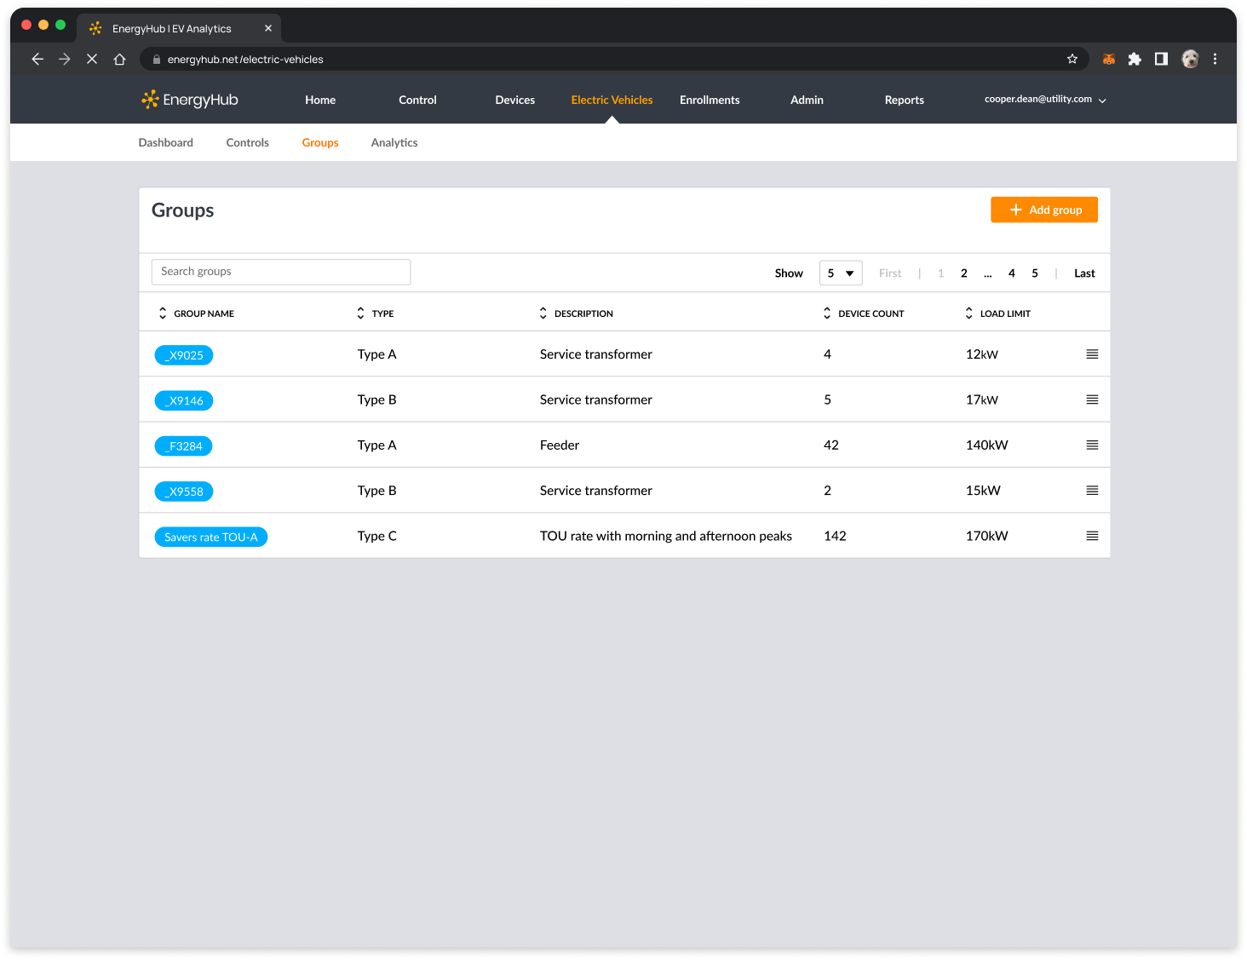The height and width of the screenshot is (960, 1247).
Task: Open Chrome three-dot menu
Action: 1215,59
